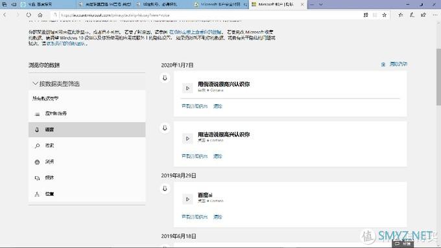Click the browser forward arrow
This screenshot has width=441, height=248.
coord(17,15)
